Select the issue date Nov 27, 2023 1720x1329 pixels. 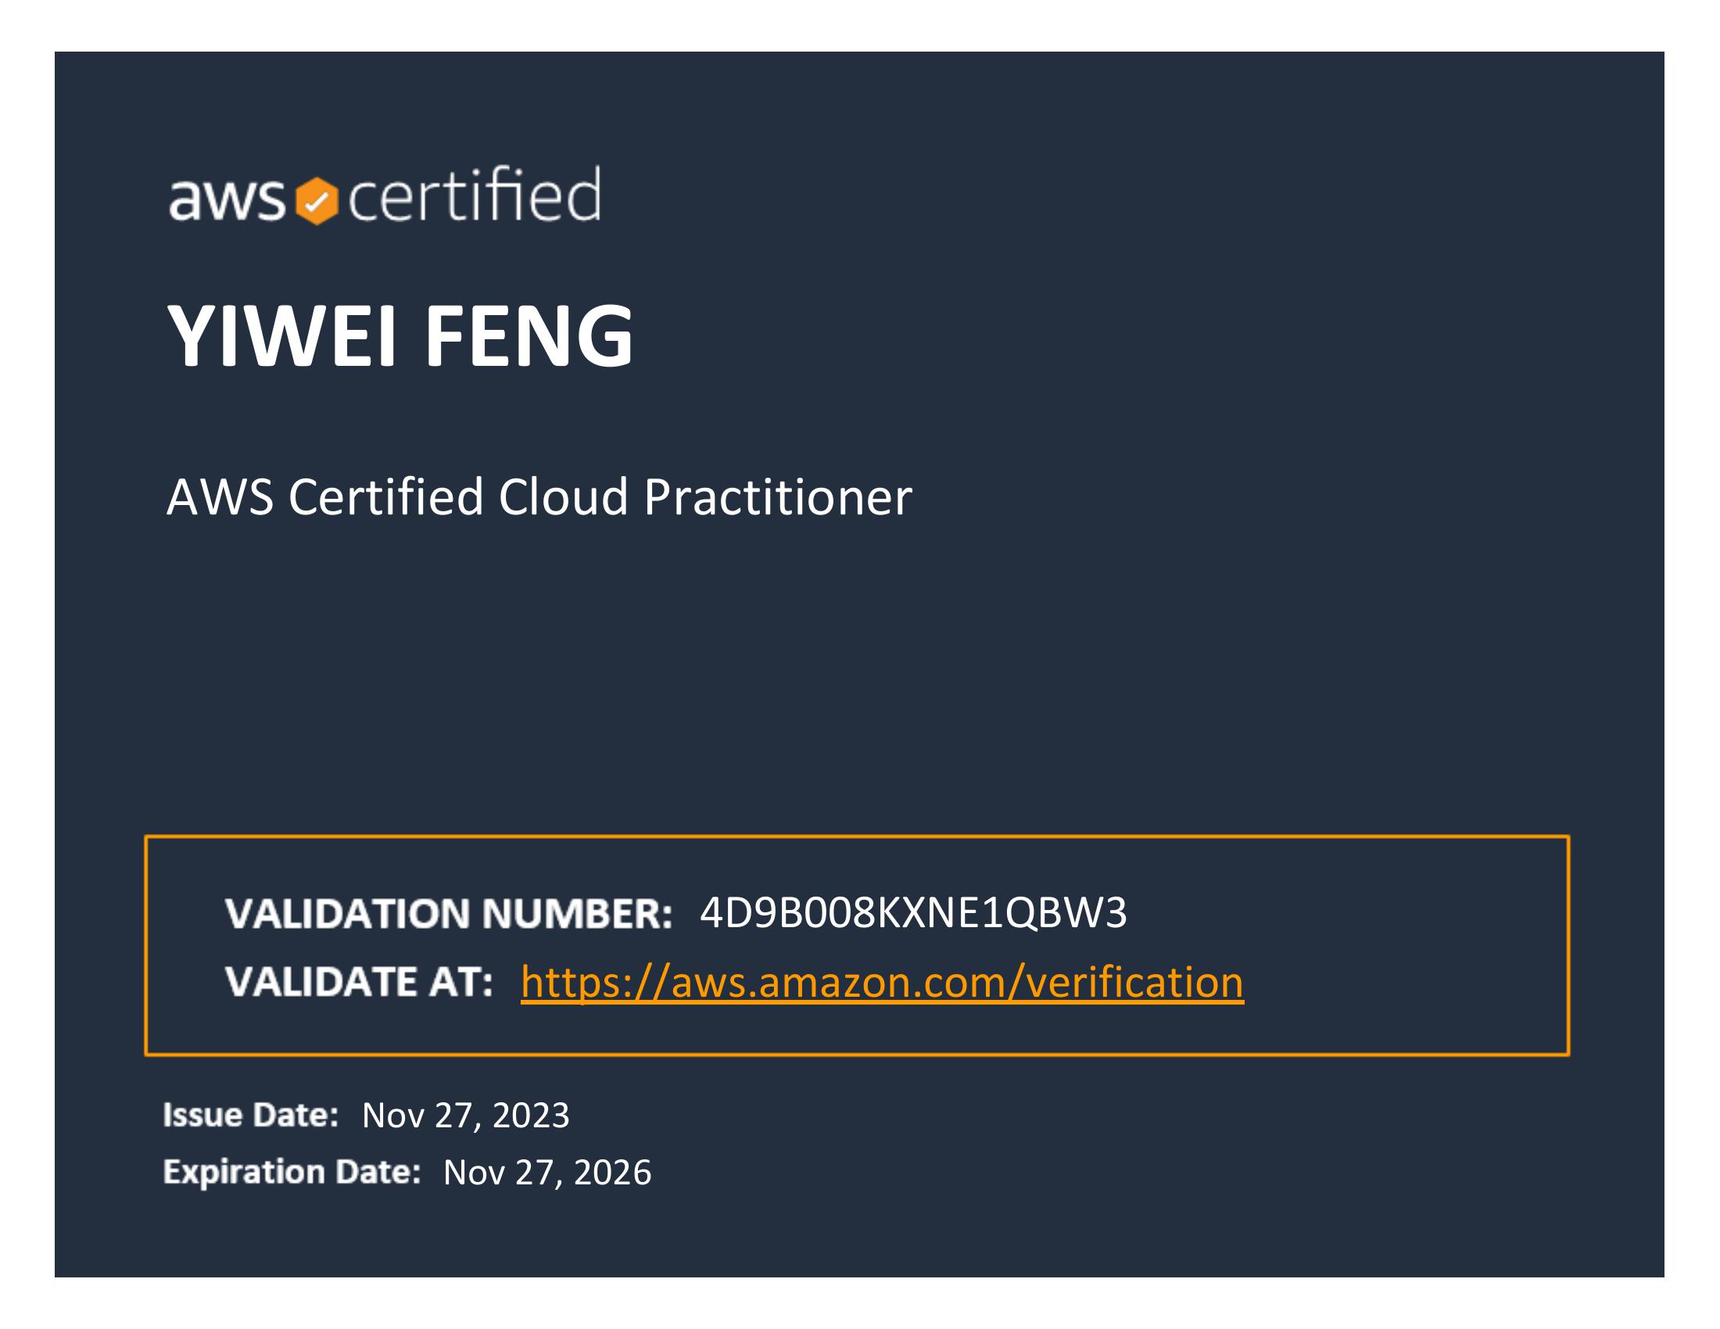coord(465,1116)
